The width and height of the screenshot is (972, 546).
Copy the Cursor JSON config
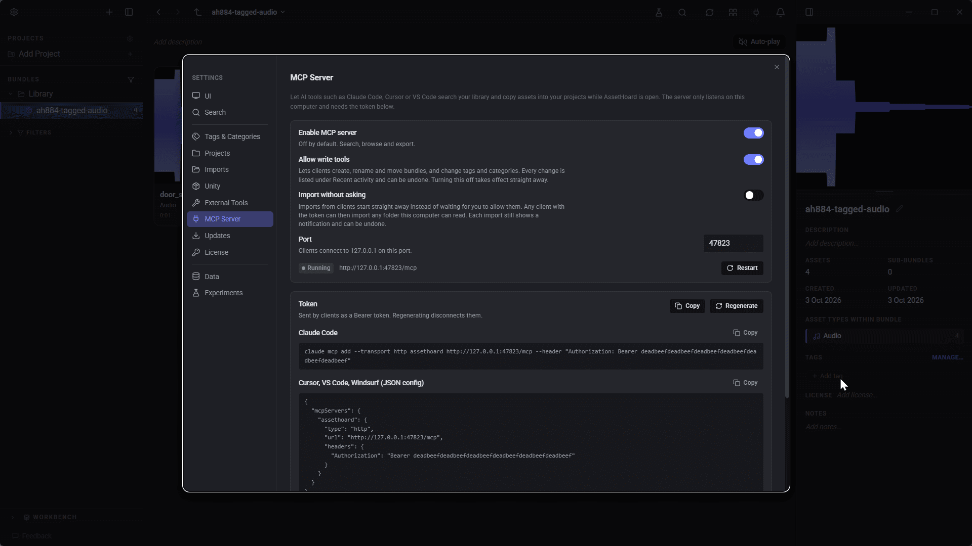pyautogui.click(x=745, y=383)
